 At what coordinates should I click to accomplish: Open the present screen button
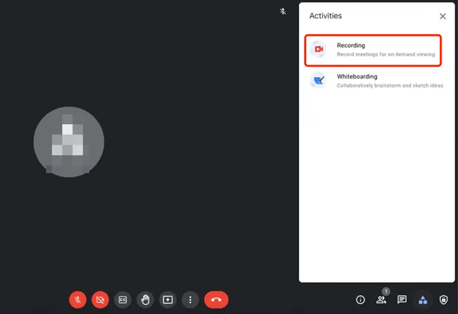click(x=167, y=300)
